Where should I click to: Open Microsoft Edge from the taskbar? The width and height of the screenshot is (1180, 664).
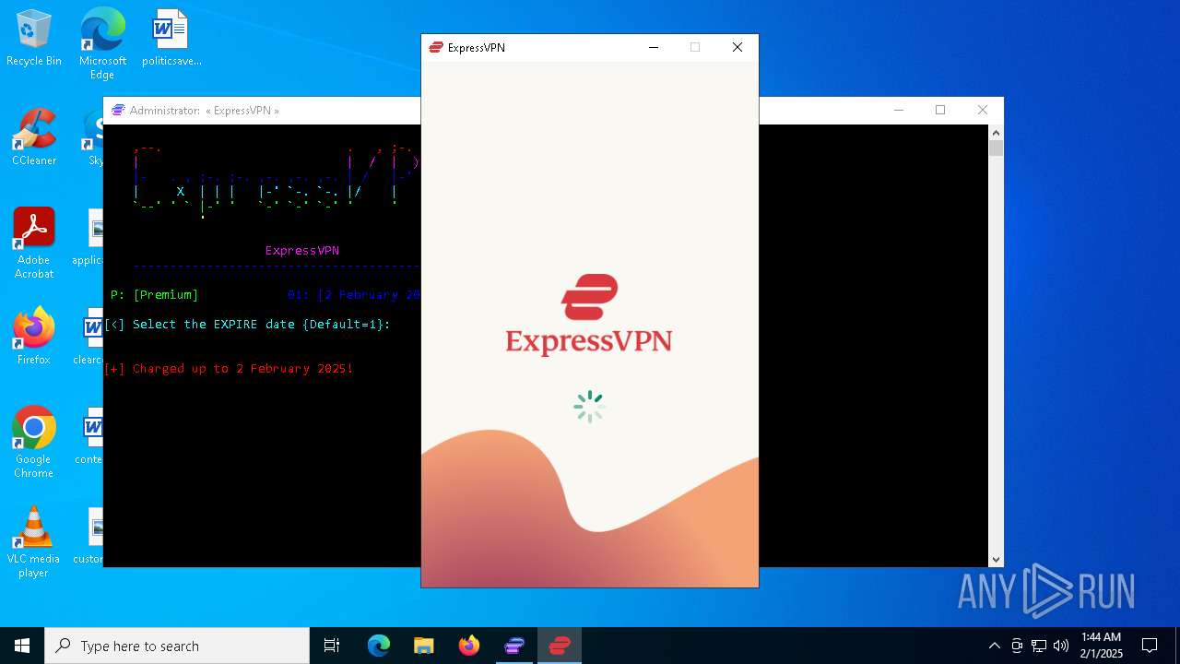379,646
